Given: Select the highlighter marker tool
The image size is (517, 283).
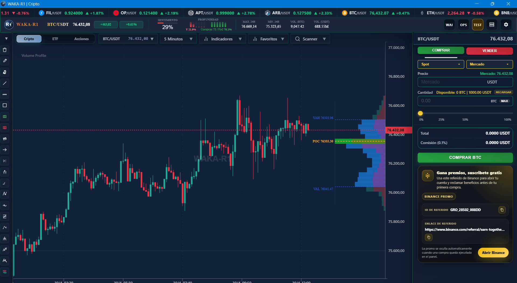Looking at the screenshot, I should (x=5, y=72).
